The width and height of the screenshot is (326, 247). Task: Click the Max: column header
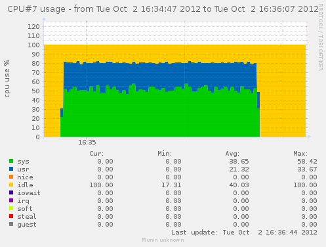click(x=300, y=154)
